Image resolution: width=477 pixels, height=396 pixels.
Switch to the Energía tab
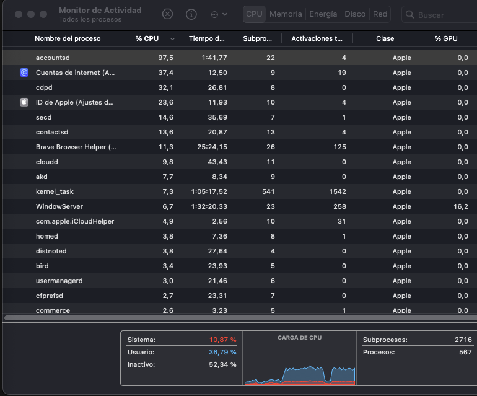tap(323, 14)
